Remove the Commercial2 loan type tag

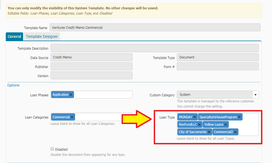pyautogui.click(x=235, y=132)
